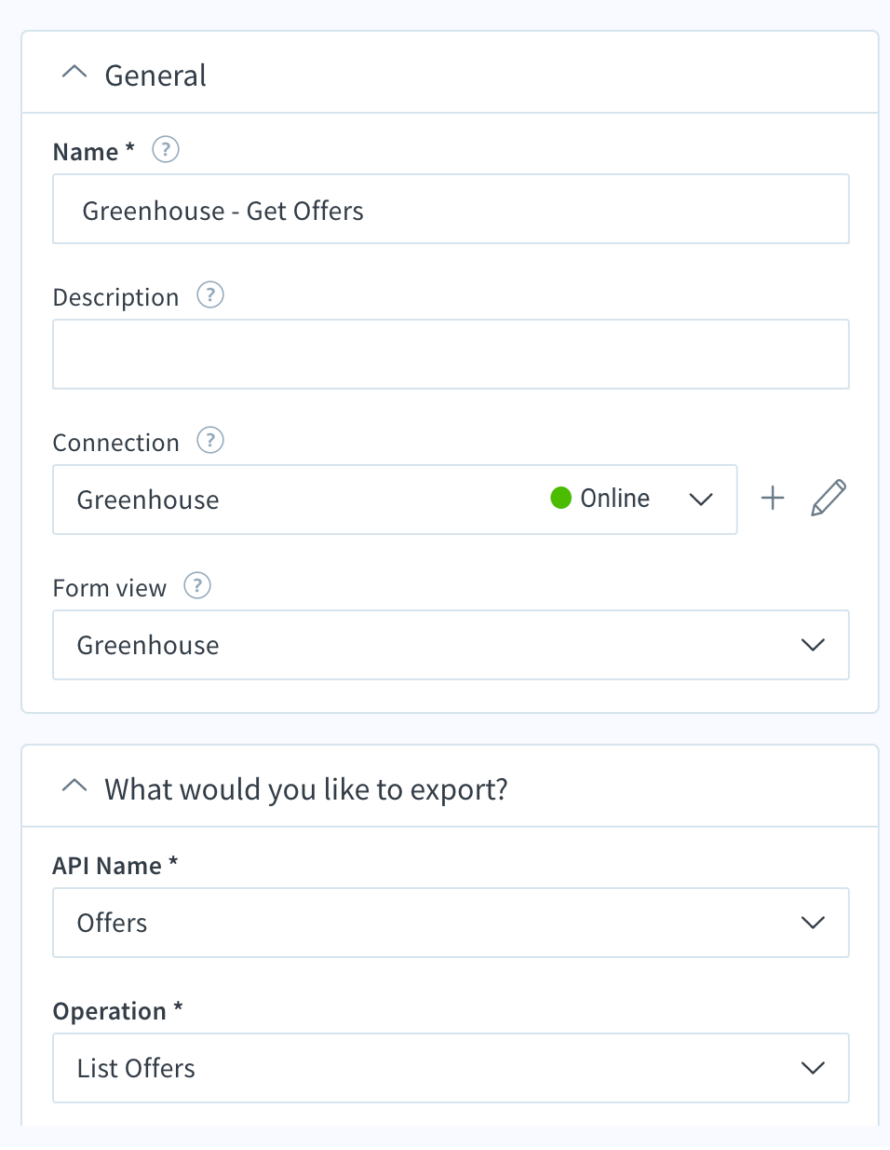This screenshot has height=1150, width=890.
Task: Open help for the Connection field
Action: click(x=210, y=440)
